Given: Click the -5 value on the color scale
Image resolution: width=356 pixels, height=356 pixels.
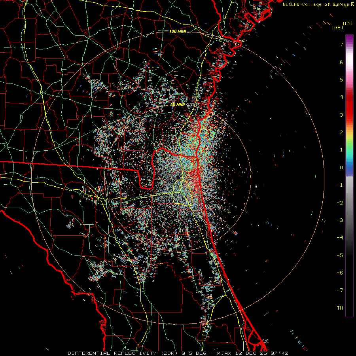Looking at the screenshot, I should (x=340, y=256).
